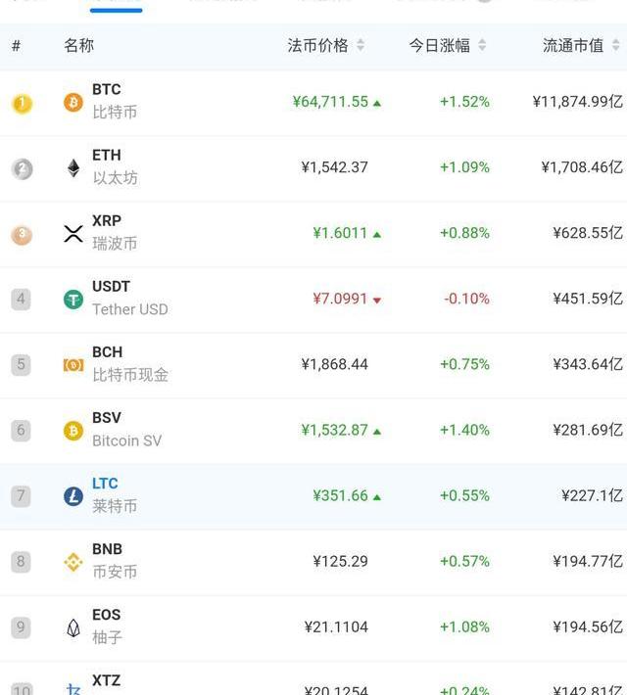
Task: Click the Bitcoin Cash BCH icon
Action: (x=73, y=365)
